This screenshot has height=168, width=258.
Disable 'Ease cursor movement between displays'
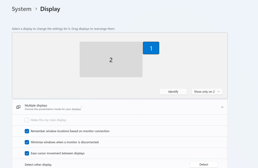pos(27,153)
